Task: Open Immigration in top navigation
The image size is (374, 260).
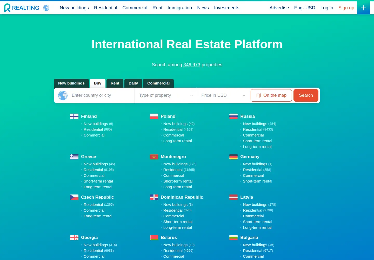Action: (180, 8)
